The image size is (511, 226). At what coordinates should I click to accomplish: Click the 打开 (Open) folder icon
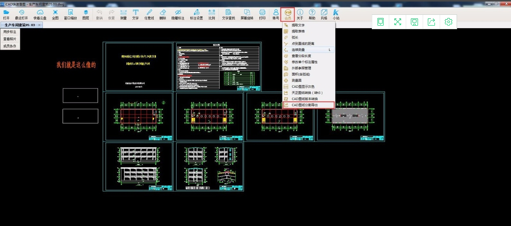coord(6,13)
